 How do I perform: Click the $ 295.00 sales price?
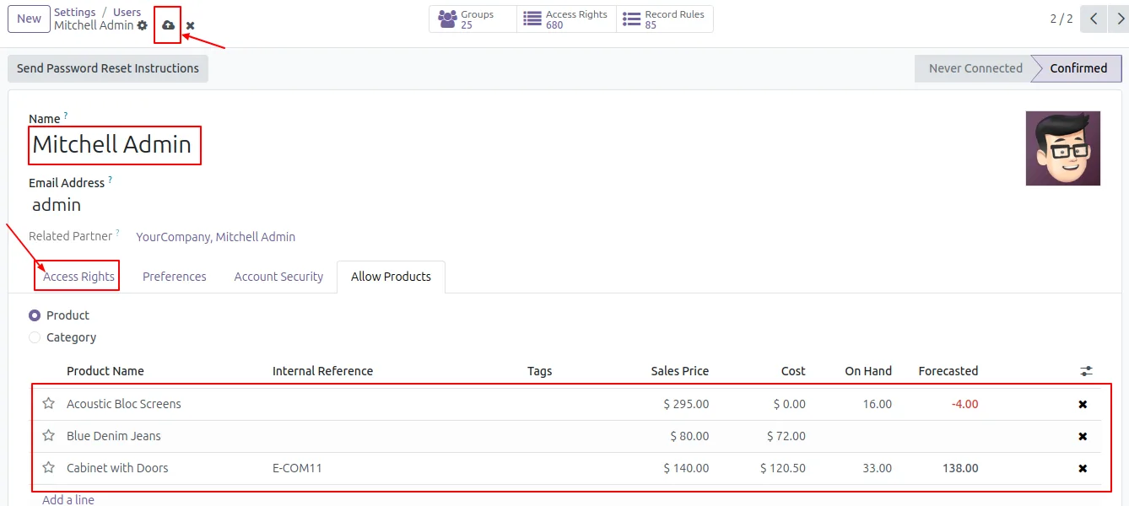(x=686, y=404)
